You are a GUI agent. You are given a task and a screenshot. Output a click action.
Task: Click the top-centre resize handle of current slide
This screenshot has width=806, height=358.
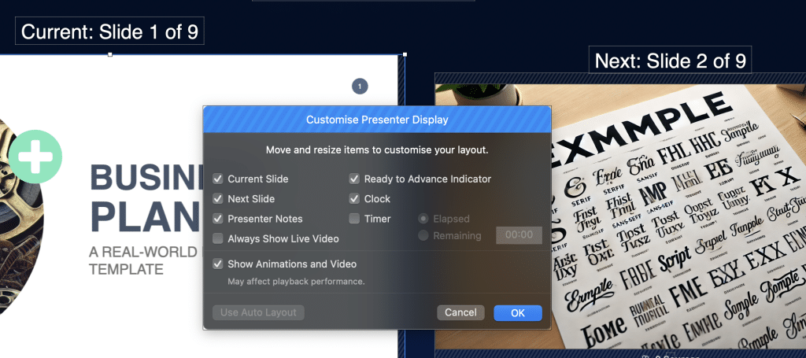point(110,54)
